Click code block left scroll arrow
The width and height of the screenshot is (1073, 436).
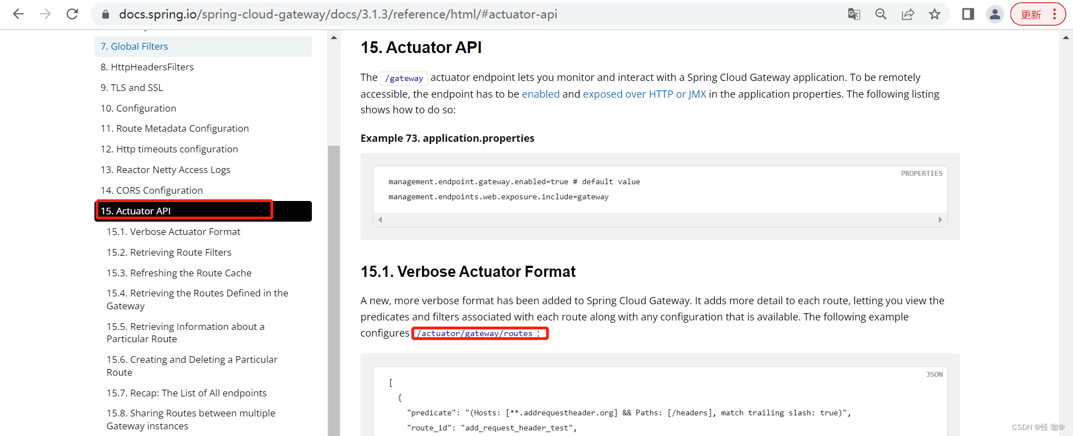[x=380, y=219]
